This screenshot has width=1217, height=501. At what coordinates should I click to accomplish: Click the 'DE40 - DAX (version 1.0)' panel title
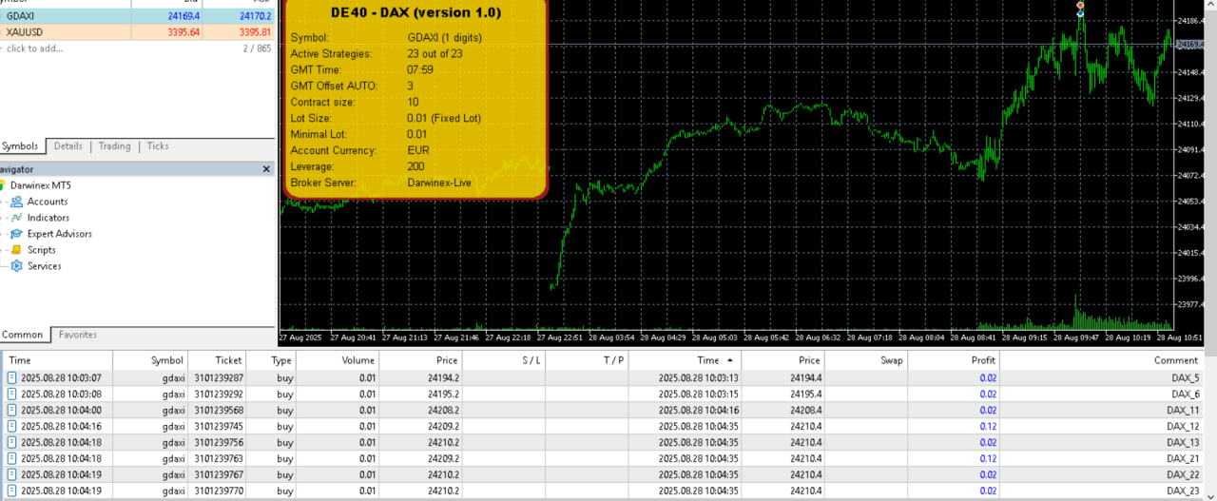click(415, 13)
